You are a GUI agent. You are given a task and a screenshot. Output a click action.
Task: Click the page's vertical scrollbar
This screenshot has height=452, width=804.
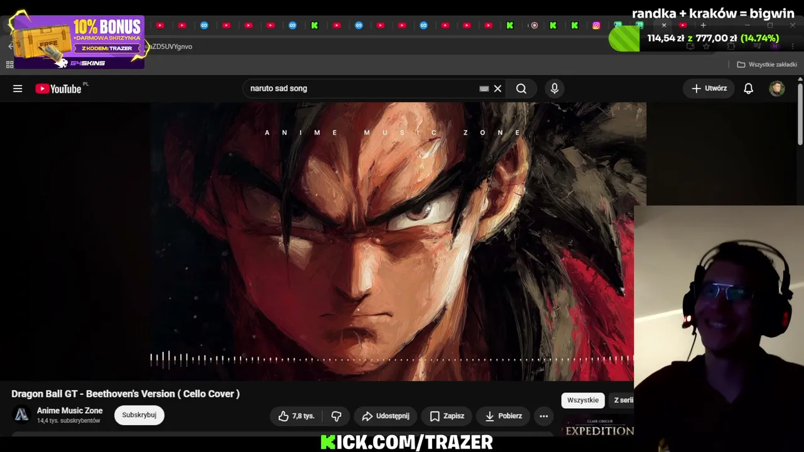point(800,113)
